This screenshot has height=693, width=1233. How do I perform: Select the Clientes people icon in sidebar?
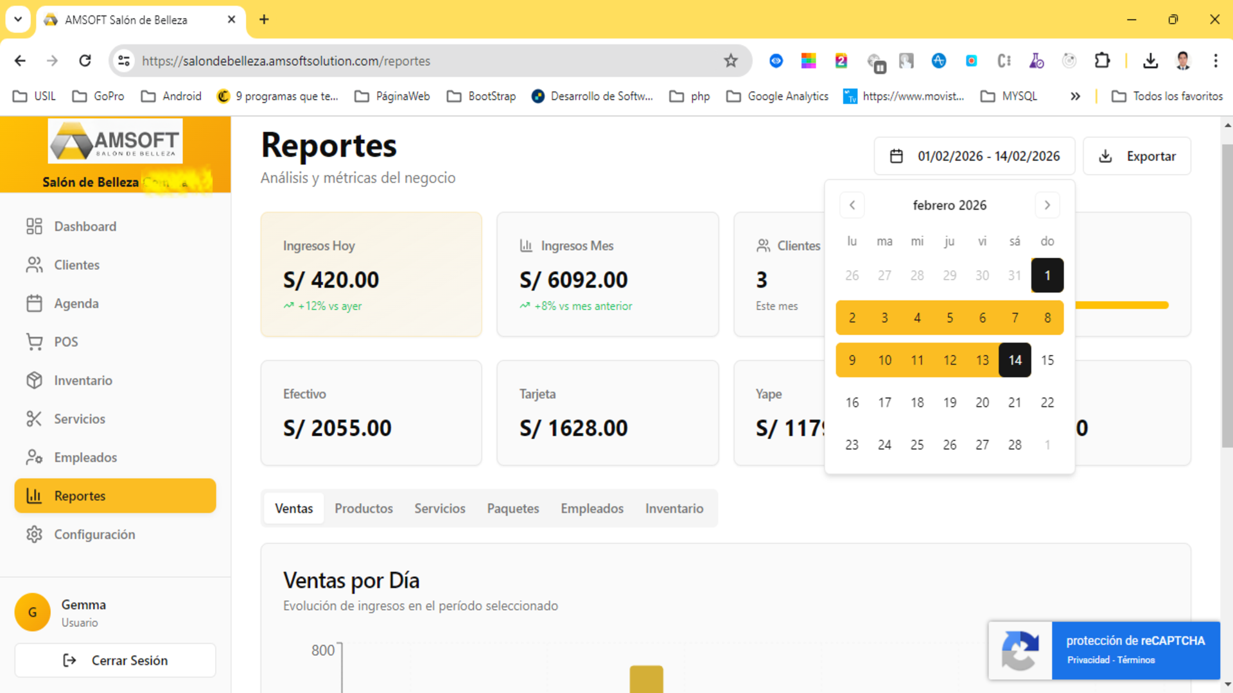[34, 264]
